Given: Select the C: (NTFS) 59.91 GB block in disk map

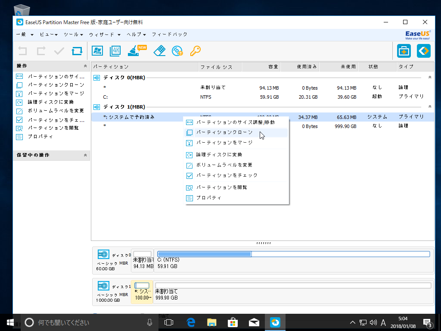Looking at the screenshot, I should click(x=294, y=261).
